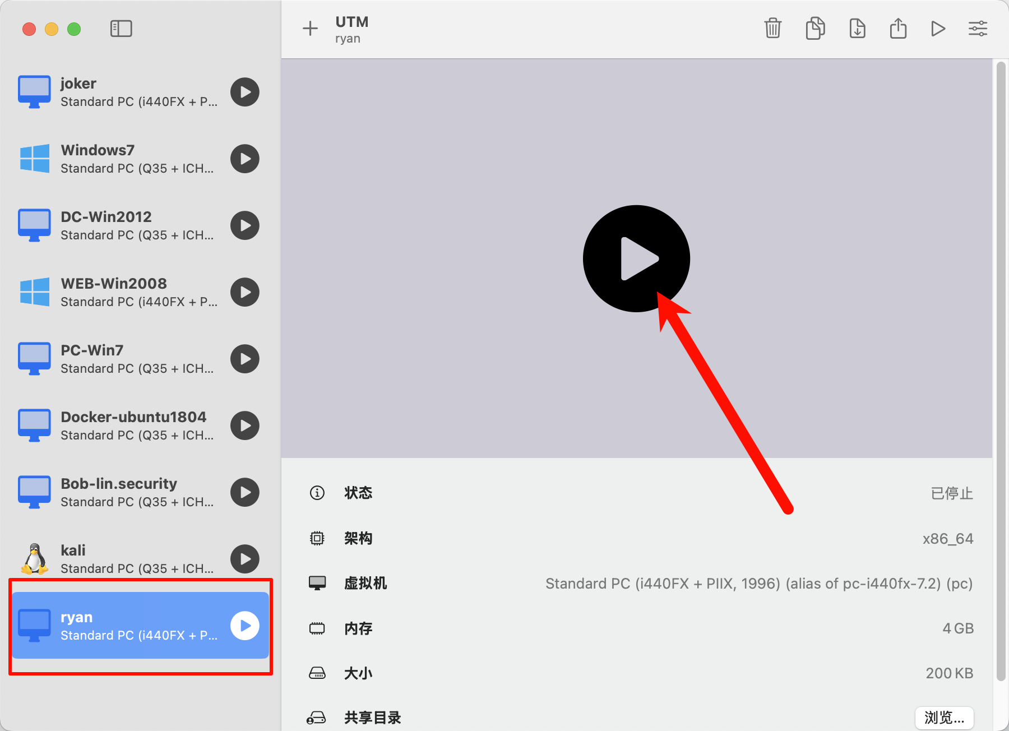Select the joker VM in the sidebar

click(140, 92)
